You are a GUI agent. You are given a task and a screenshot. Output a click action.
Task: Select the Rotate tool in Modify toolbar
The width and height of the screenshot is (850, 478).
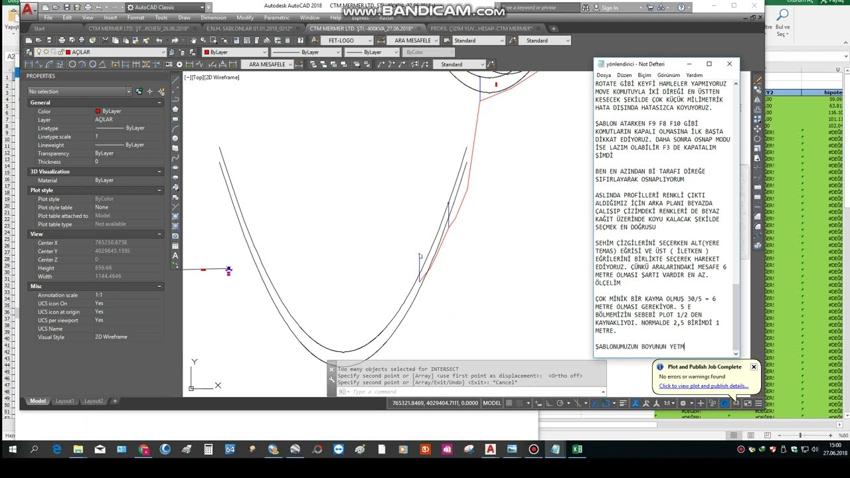pos(758,139)
